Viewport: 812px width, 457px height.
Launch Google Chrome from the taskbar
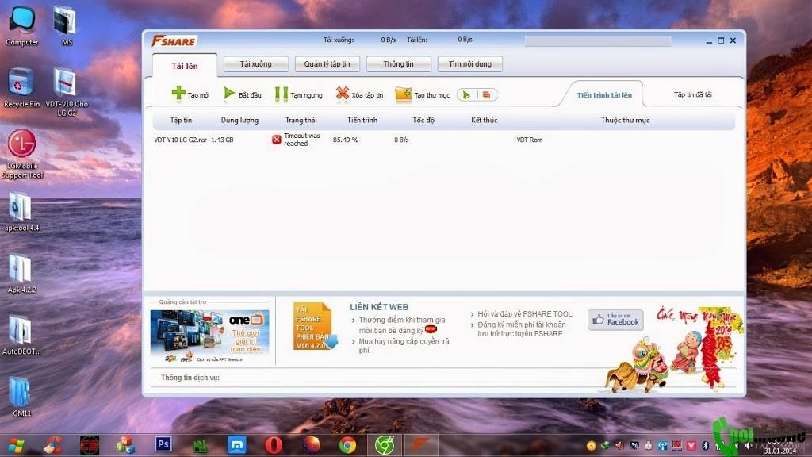347,444
